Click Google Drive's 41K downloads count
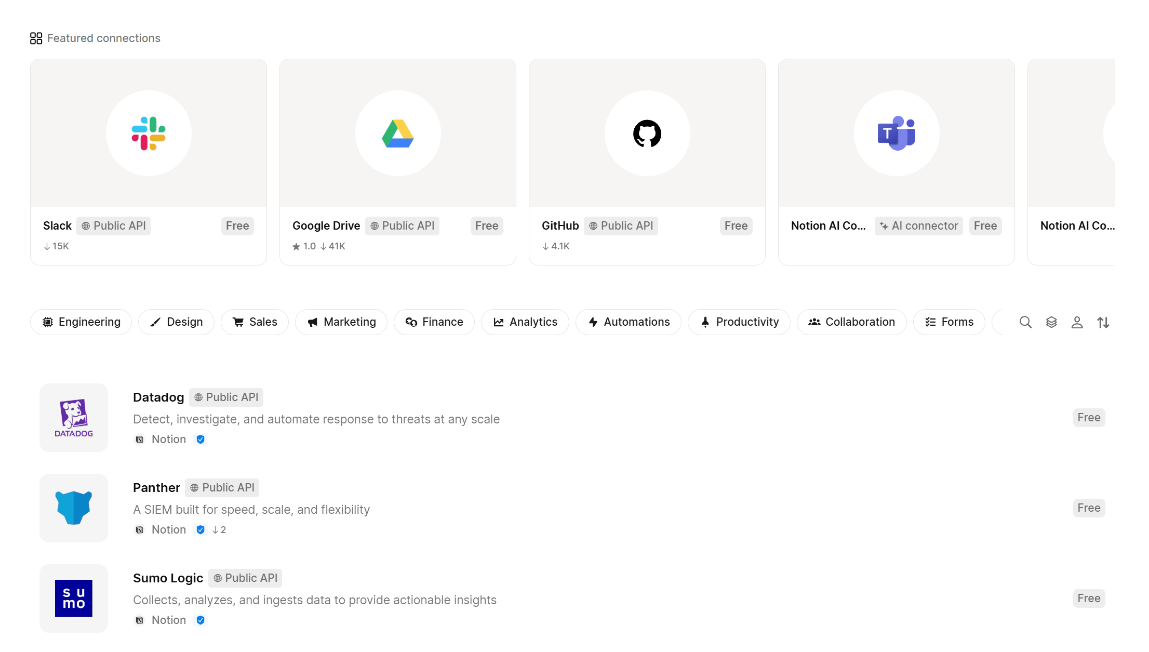The image size is (1149, 652). pos(332,246)
